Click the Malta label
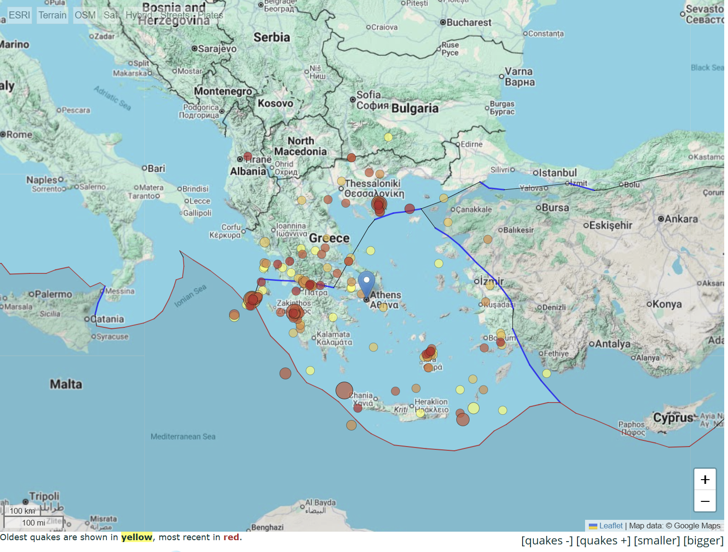Viewport: 728px width, 552px height. (x=66, y=384)
